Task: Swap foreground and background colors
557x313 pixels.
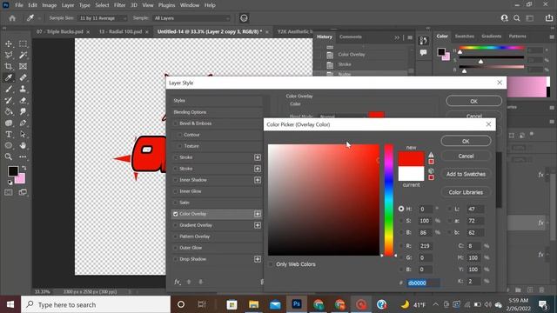Action: point(24,168)
